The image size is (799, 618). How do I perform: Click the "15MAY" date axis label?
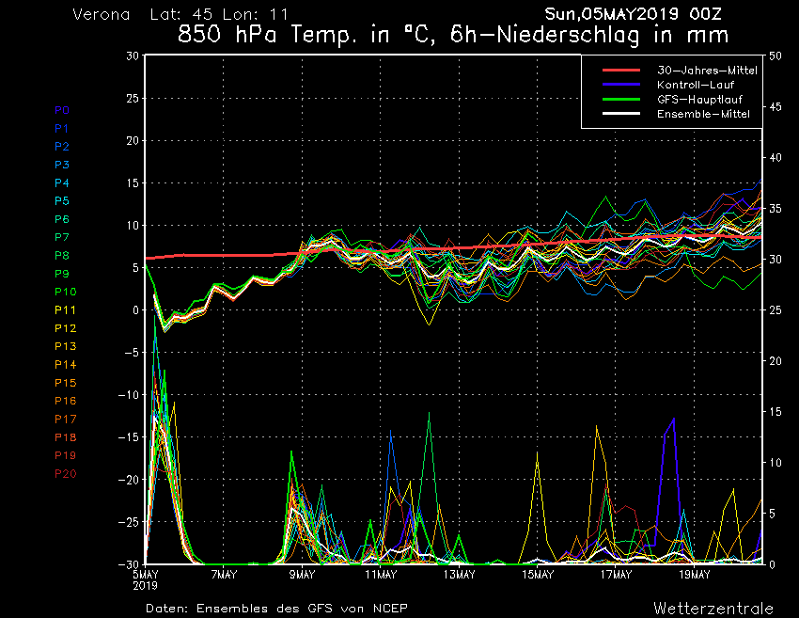click(538, 575)
